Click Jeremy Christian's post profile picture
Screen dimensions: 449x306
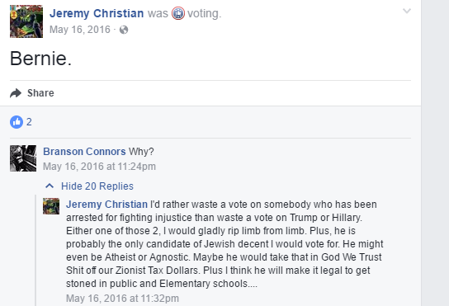coord(26,21)
